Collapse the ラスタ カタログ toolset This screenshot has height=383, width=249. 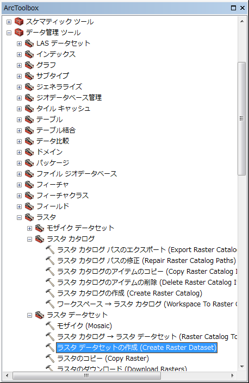(x=29, y=240)
